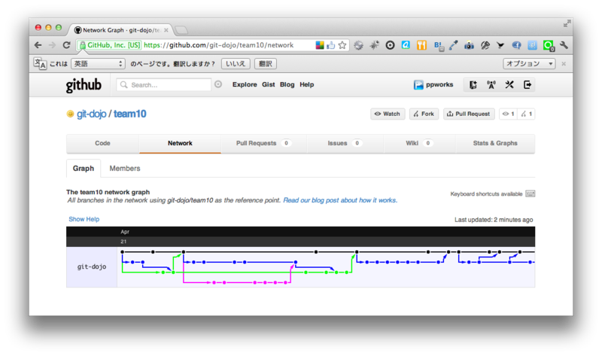This screenshot has height=356, width=602.
Task: Click the Blog link
Action: point(287,84)
